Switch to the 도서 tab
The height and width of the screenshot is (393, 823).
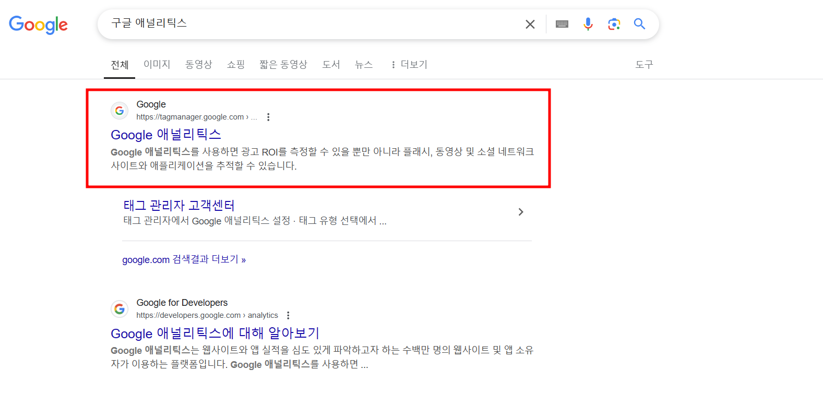tap(331, 64)
